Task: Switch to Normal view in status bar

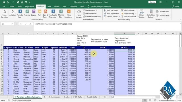Action: pos(145,100)
